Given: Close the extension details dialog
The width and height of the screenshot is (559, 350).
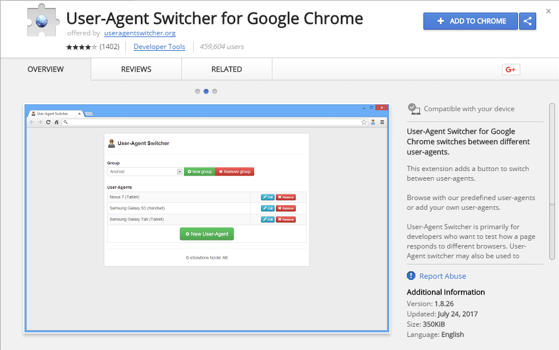Looking at the screenshot, I should [x=548, y=11].
